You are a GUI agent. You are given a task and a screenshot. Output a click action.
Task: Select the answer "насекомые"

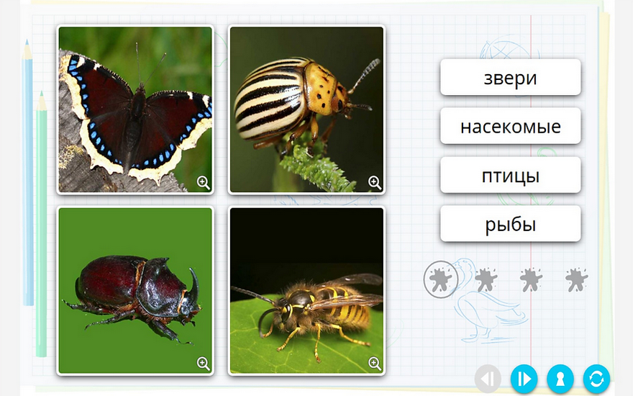510,126
